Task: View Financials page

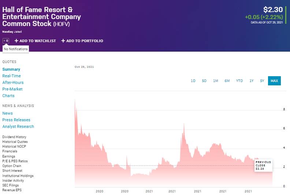Action: point(10,151)
